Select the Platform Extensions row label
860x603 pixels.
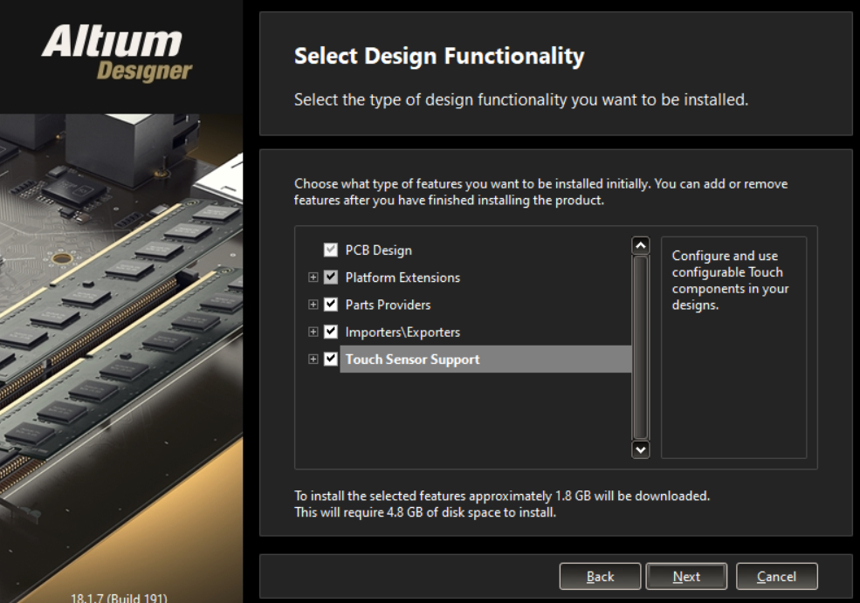click(x=402, y=278)
